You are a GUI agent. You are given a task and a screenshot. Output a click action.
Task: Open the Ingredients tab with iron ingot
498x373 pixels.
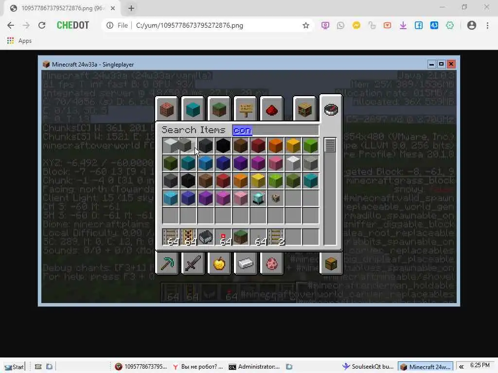(x=245, y=263)
